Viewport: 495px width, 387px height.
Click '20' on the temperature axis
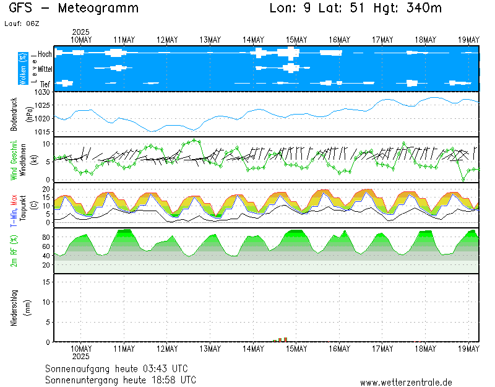point(46,189)
